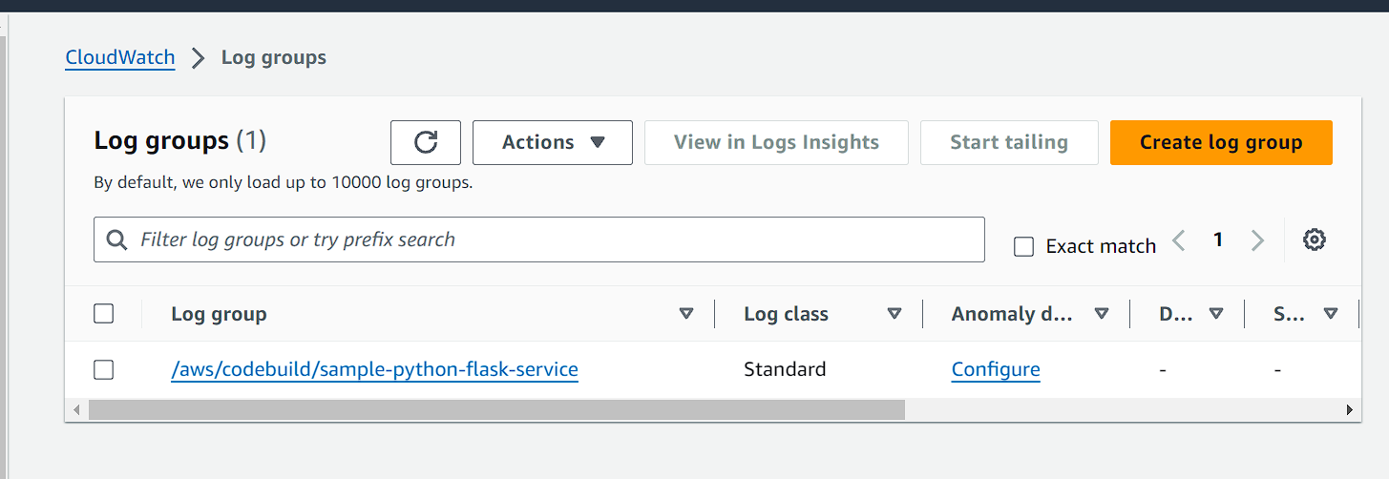Open the Actions dropdown menu
This screenshot has height=479, width=1389.
(x=553, y=142)
